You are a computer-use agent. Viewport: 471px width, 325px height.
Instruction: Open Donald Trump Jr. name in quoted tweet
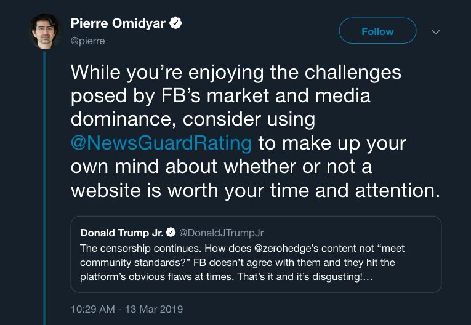pyautogui.click(x=121, y=233)
